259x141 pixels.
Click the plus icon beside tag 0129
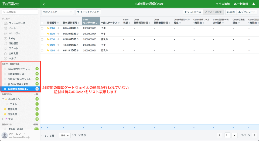58,45
